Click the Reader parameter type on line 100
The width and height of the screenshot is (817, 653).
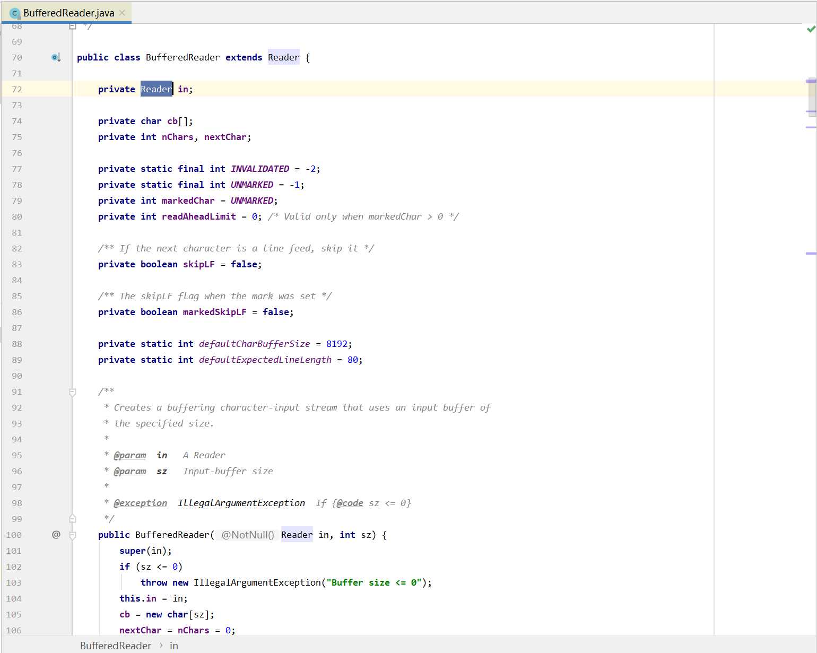[297, 535]
